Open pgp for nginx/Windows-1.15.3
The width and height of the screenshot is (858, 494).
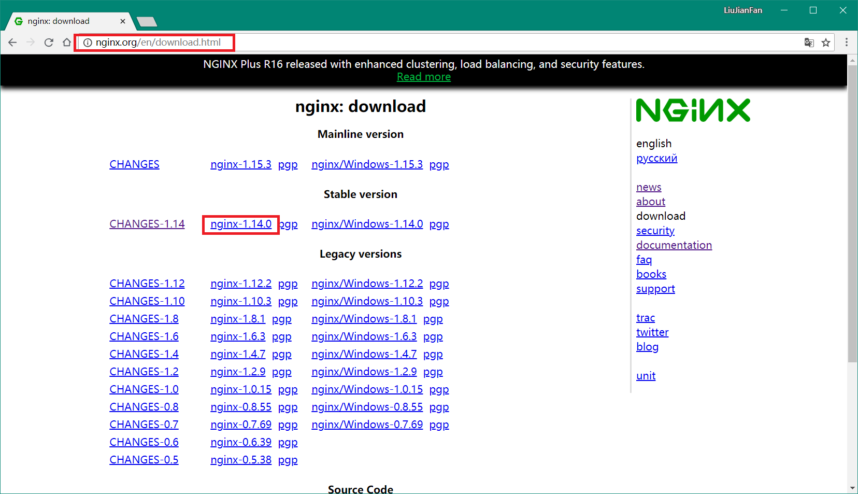(x=439, y=165)
